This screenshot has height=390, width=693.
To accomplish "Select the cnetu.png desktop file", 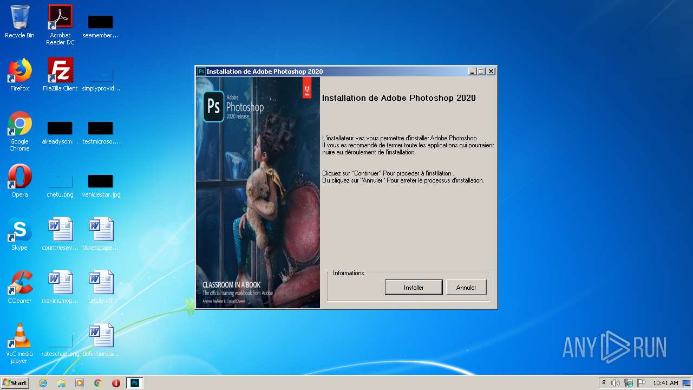I will pyautogui.click(x=60, y=185).
